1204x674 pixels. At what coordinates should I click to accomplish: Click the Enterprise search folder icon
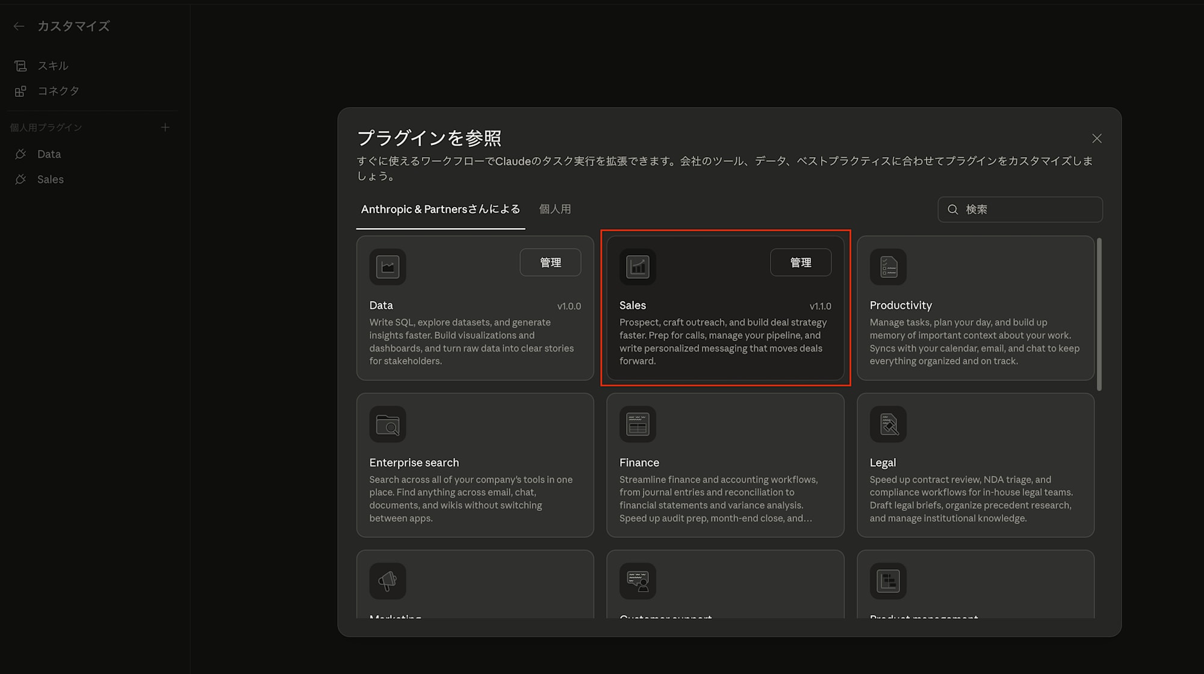point(388,424)
